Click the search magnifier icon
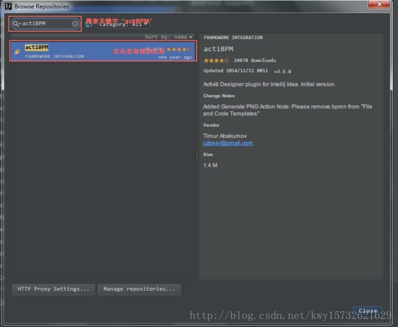This screenshot has height=327, width=398. pyautogui.click(x=16, y=24)
